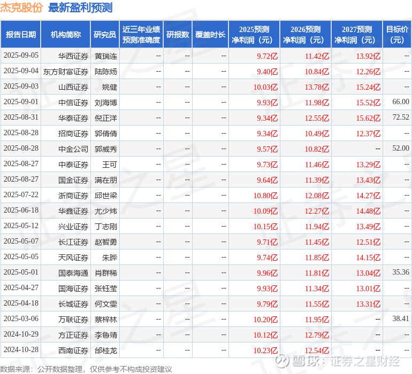Click the 近三年业绩预测准确度 column header
Screen dimensions: 412x374
tap(141, 35)
